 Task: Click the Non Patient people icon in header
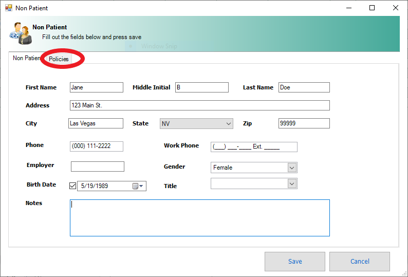(21, 33)
